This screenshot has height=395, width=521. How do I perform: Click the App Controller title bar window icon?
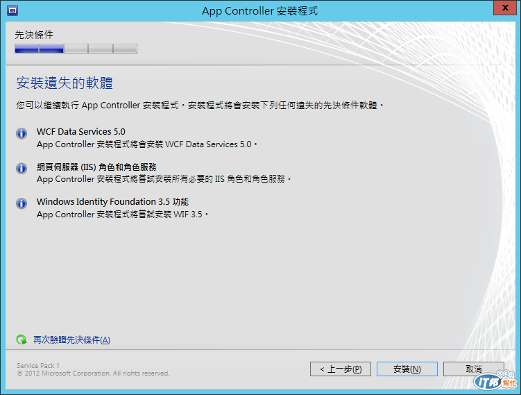coord(12,10)
